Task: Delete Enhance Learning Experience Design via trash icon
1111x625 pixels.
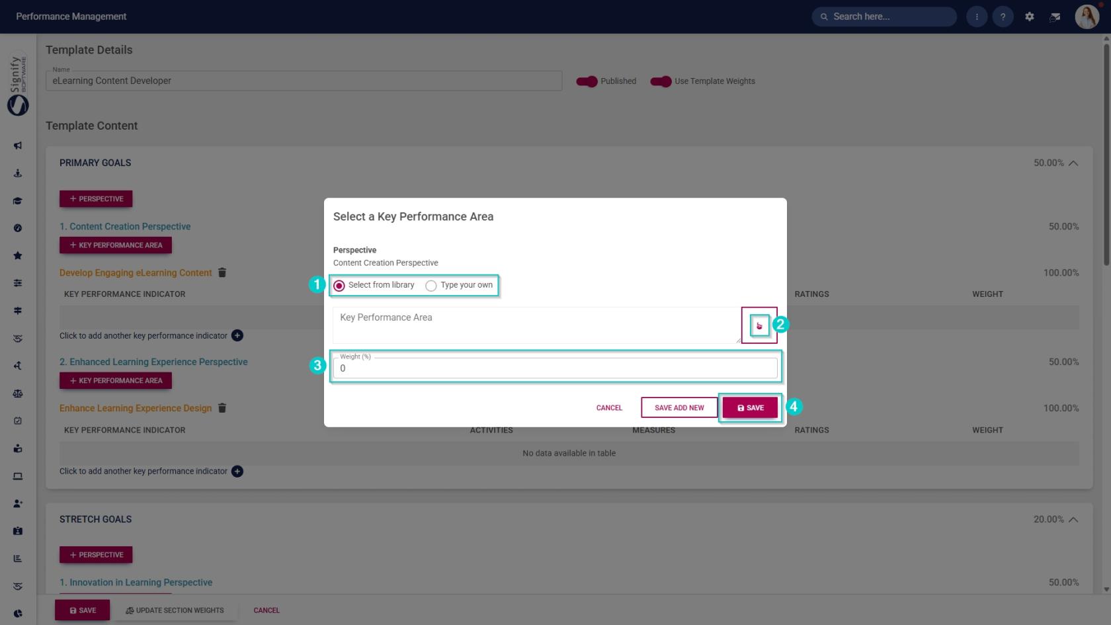Action: tap(222, 408)
